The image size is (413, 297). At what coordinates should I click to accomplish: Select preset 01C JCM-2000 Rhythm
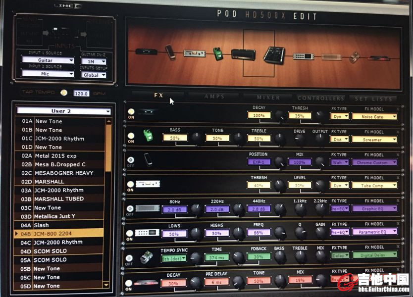(59, 139)
